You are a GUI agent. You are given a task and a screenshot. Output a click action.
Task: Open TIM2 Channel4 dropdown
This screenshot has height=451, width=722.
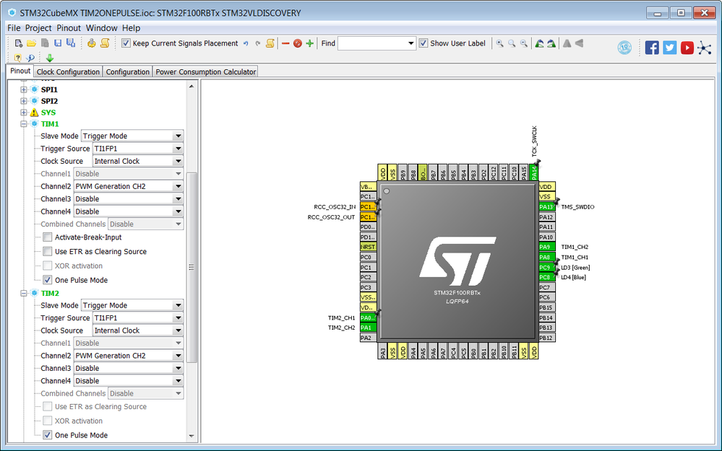click(129, 381)
